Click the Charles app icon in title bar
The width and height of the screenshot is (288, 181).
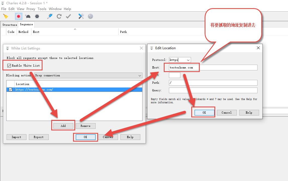(3, 3)
